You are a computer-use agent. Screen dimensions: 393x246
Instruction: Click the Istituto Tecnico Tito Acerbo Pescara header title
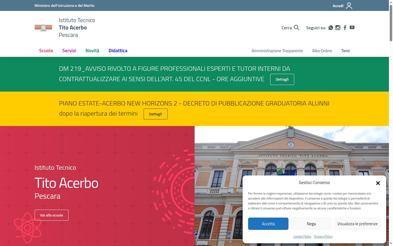77,28
